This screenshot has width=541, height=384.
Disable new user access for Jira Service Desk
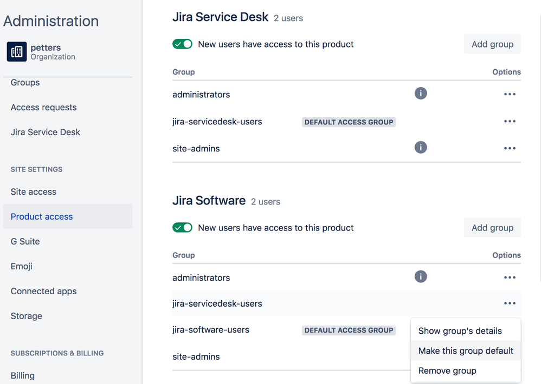click(182, 44)
